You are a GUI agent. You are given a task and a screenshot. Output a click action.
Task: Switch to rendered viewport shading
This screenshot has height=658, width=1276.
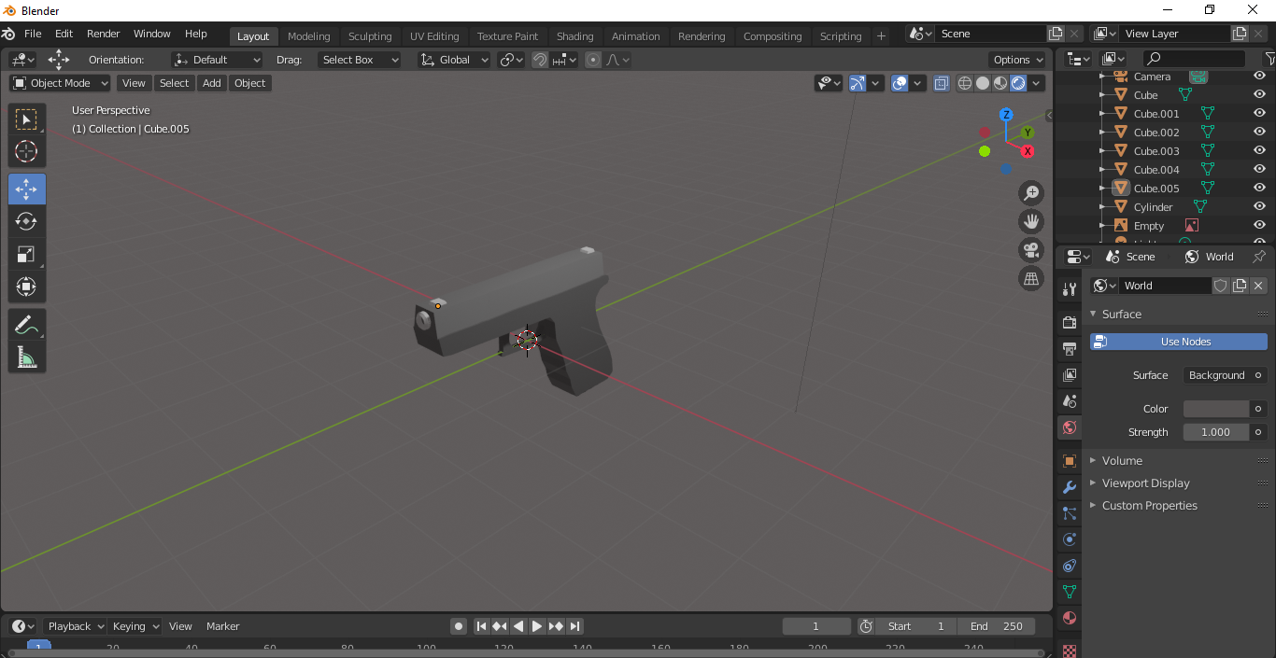(x=1018, y=83)
